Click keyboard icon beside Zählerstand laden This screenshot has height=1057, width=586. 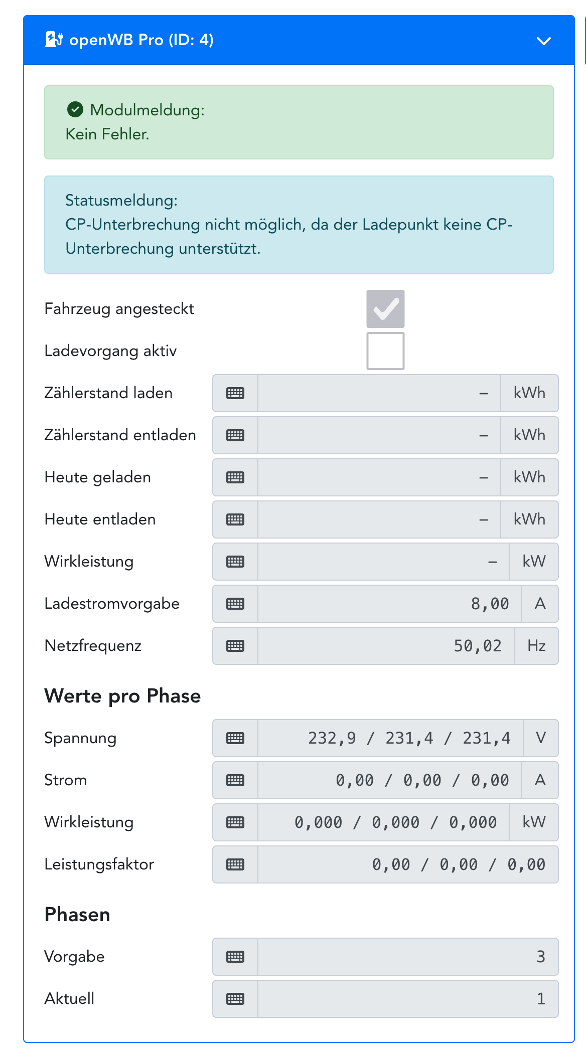pos(235,393)
